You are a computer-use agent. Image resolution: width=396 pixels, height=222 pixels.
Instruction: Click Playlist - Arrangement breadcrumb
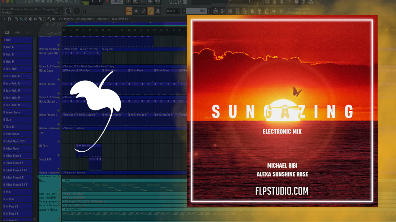tap(79, 19)
